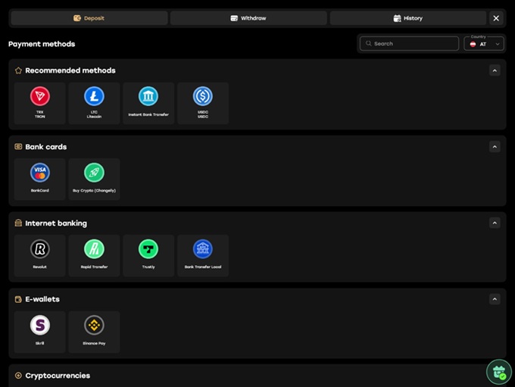Select Revolut internet banking
Screen dimensions: 515x387
39,255
